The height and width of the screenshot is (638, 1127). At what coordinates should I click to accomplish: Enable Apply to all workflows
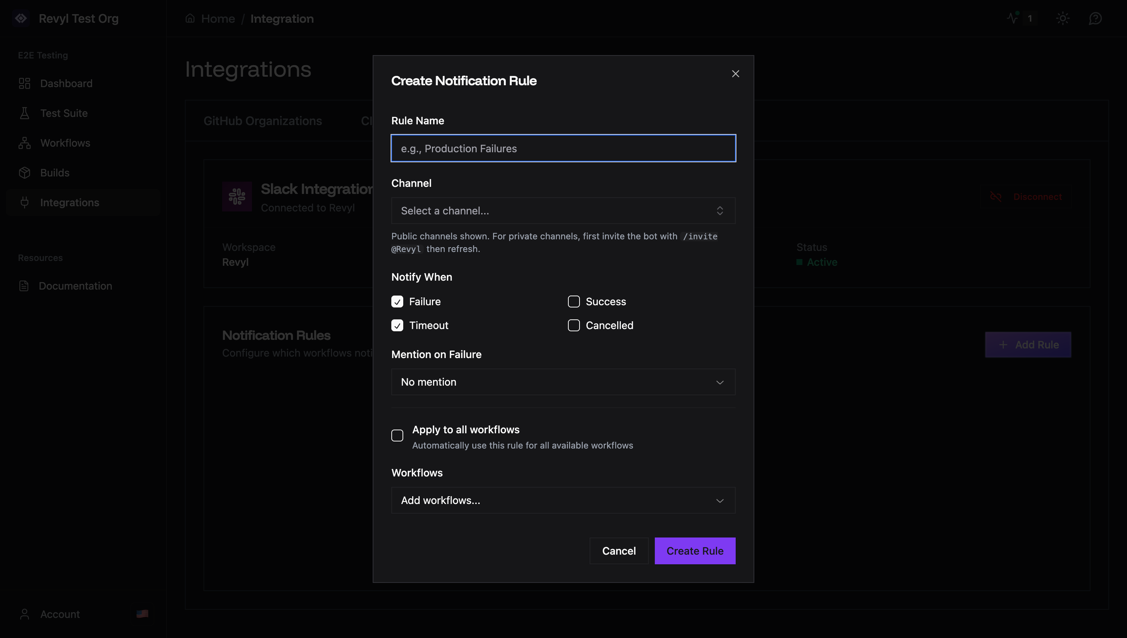tap(397, 435)
